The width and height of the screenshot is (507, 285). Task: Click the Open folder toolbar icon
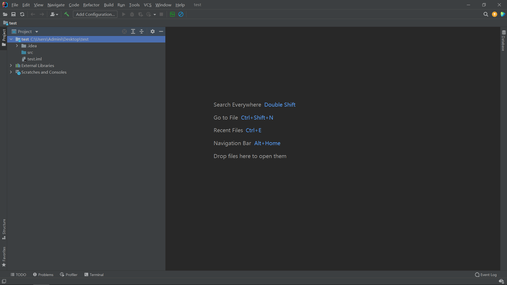pos(5,14)
